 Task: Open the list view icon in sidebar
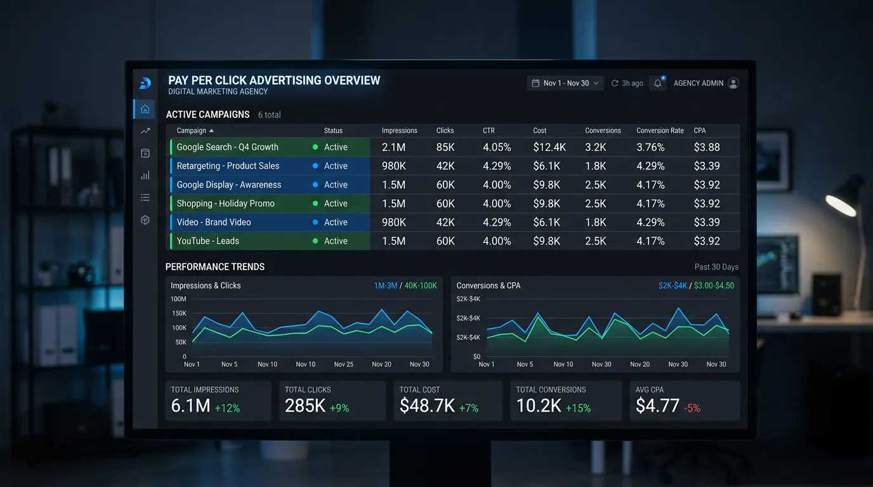(x=145, y=198)
